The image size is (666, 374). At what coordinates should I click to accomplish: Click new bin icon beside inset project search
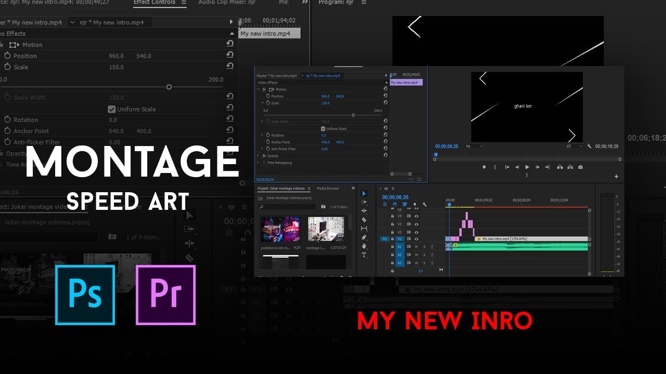323,207
